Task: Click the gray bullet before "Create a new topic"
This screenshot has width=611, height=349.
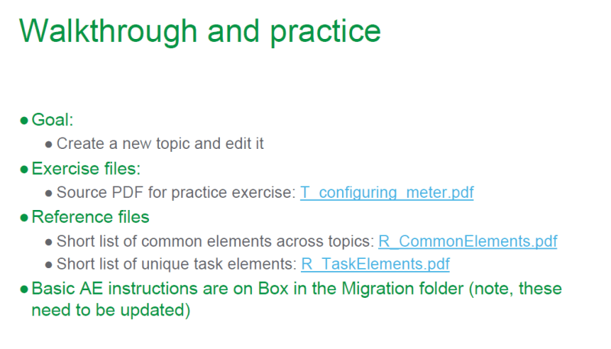Action: pos(50,144)
